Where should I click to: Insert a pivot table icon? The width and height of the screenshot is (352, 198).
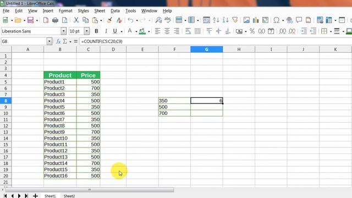point(265,20)
